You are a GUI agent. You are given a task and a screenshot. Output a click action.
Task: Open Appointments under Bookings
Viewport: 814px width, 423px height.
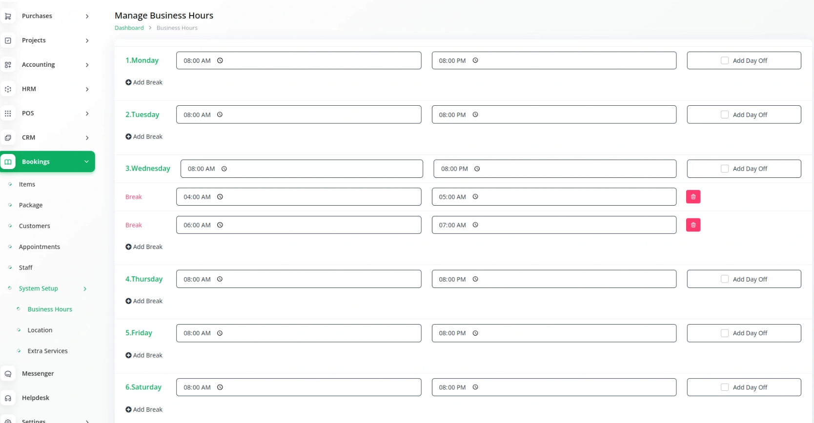click(39, 247)
